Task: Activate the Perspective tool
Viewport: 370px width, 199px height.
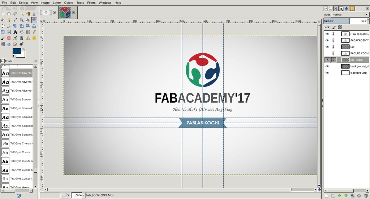Action: click(34, 26)
